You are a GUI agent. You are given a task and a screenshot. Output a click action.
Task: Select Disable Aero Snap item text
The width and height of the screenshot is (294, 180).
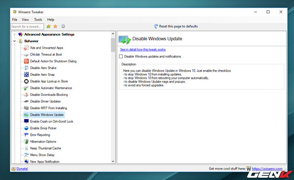(42, 75)
